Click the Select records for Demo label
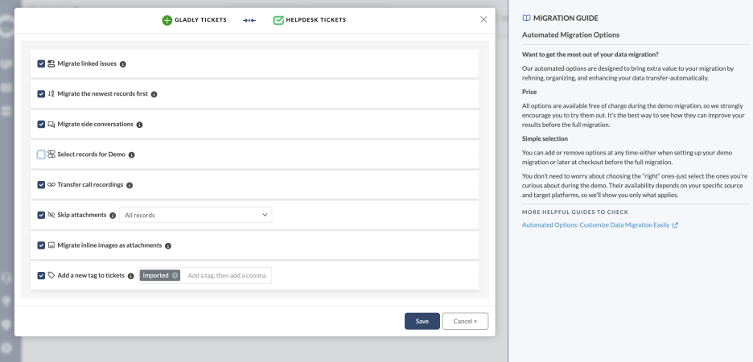The image size is (753, 362). click(91, 154)
